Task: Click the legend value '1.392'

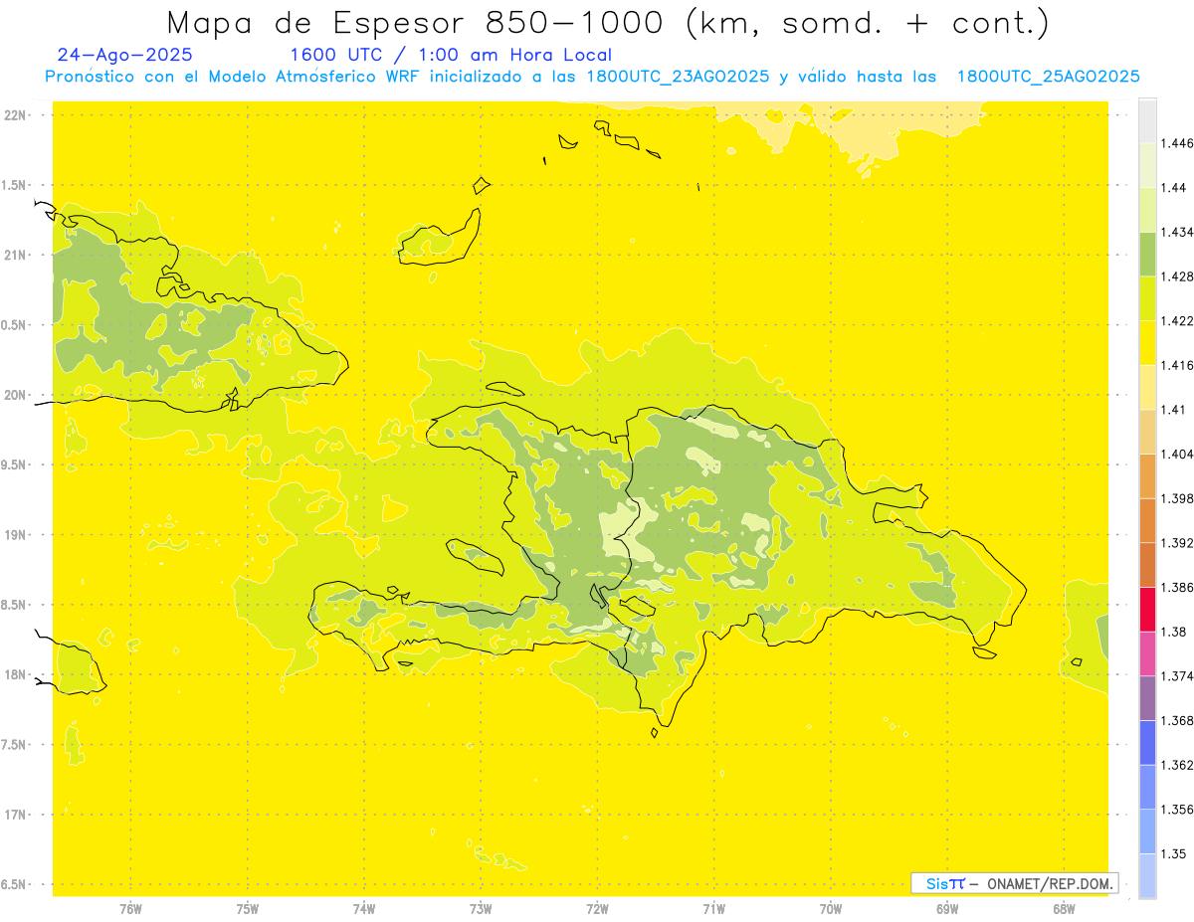Action: (x=1177, y=543)
